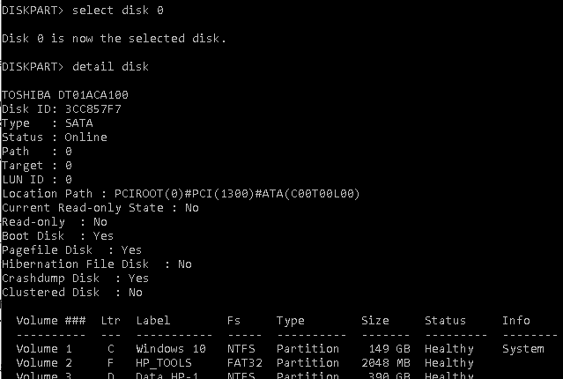Click the System info entry for Volume 1

click(523, 348)
